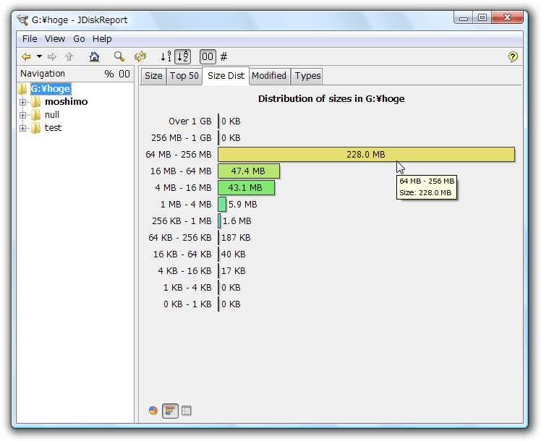Screen dimensions: 541x441
Task: Click the chart title Distribution of sizes
Action: point(331,98)
